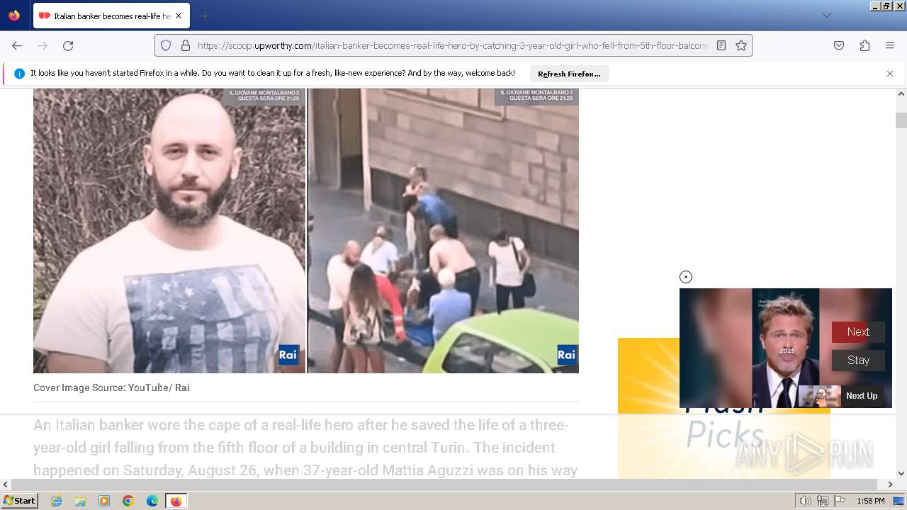This screenshot has width=907, height=510.
Task: Open network status tray icon
Action: 823,501
